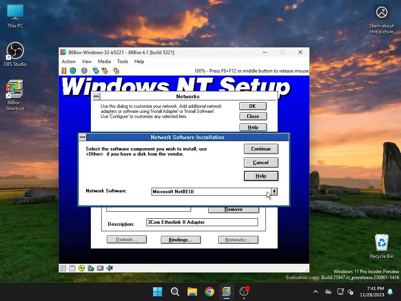Screen dimensions: 401x301
Task: Click the Bindings... button
Action: [x=181, y=239]
